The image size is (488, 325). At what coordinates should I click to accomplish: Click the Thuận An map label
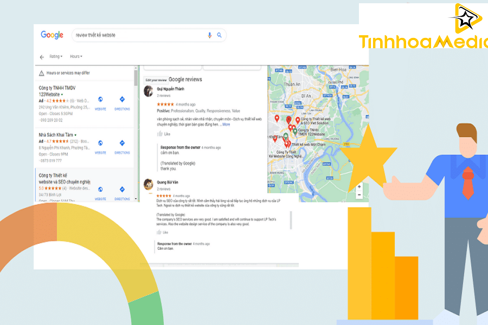[x=292, y=84]
